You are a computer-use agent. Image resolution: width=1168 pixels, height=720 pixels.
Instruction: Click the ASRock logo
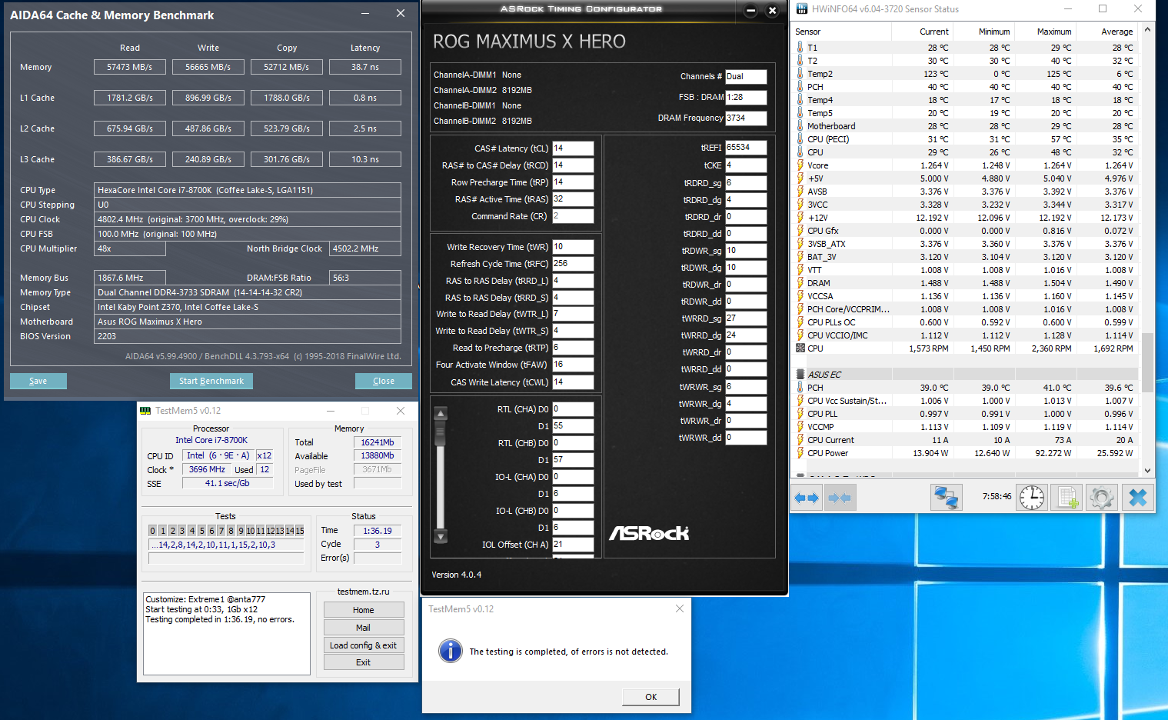(x=649, y=533)
